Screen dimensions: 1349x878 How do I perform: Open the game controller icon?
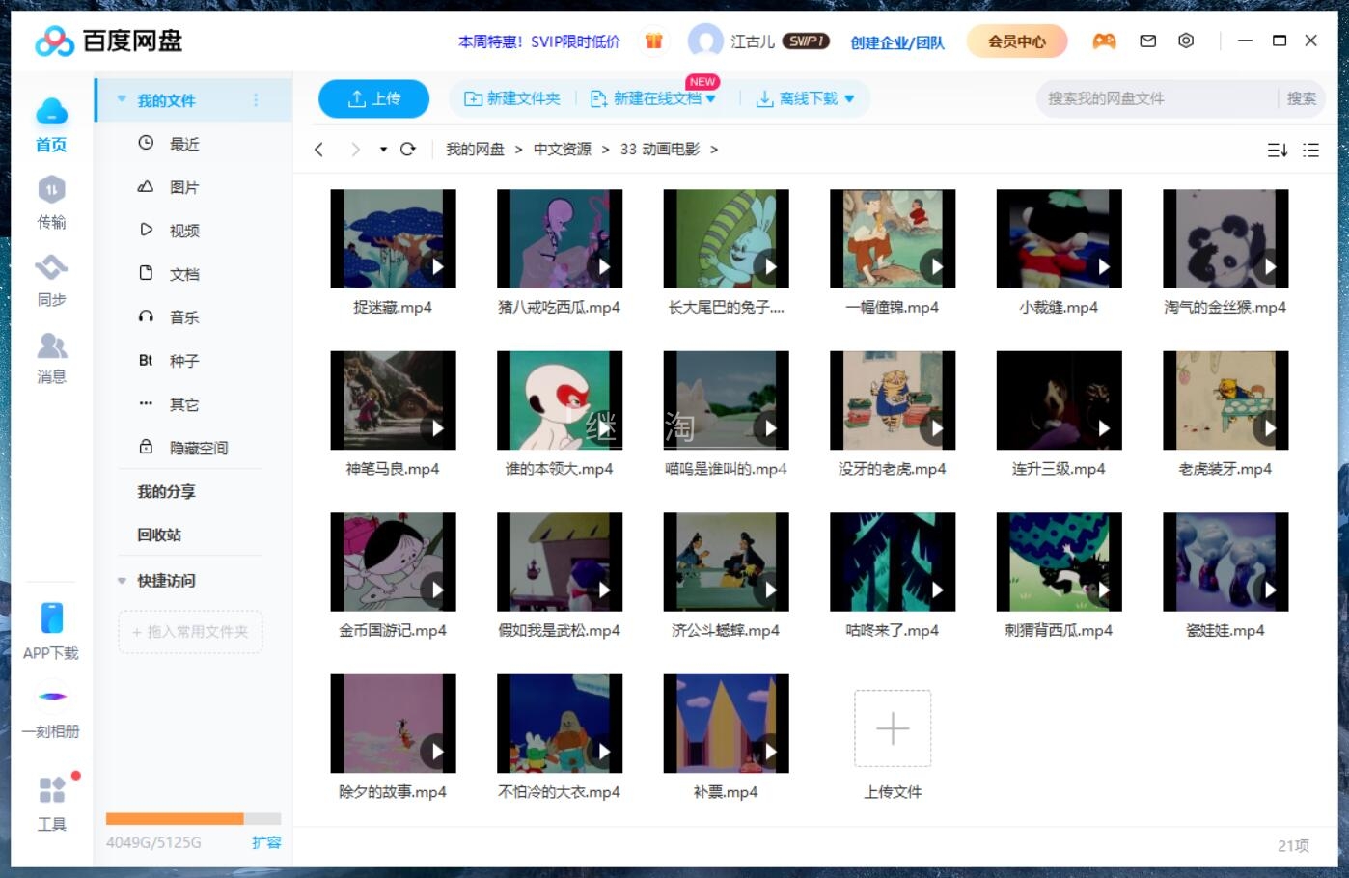(1104, 41)
